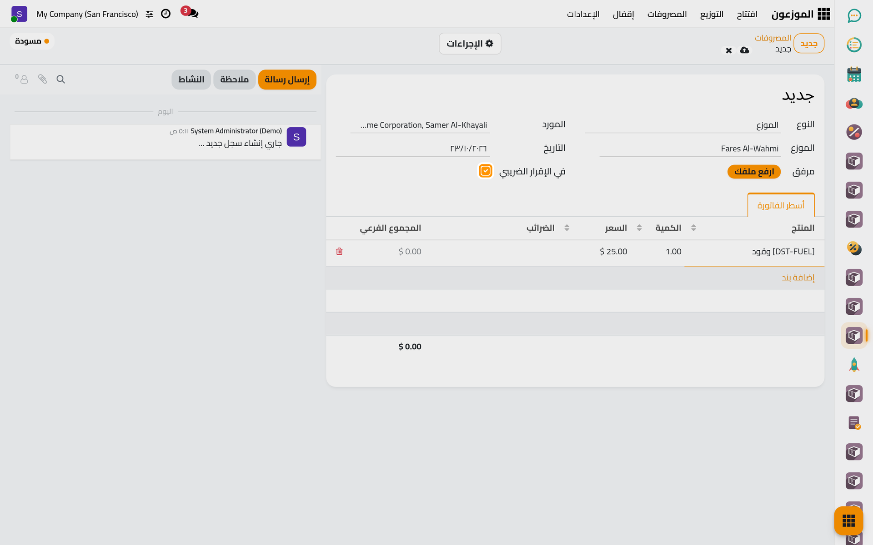The width and height of the screenshot is (873, 545).
Task: Open the activities clock icon
Action: (166, 14)
